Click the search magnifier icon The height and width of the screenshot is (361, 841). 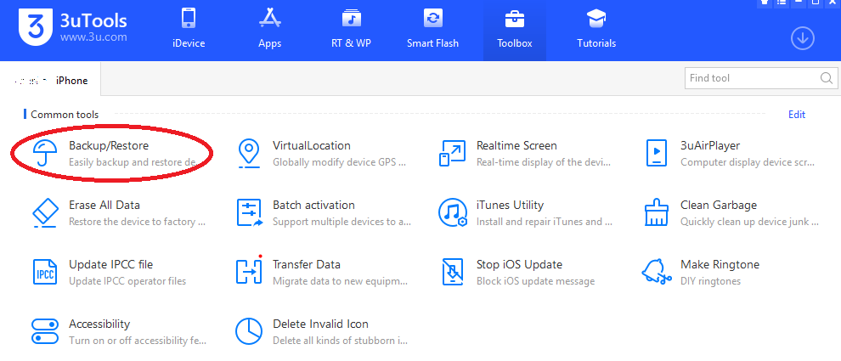click(x=826, y=78)
